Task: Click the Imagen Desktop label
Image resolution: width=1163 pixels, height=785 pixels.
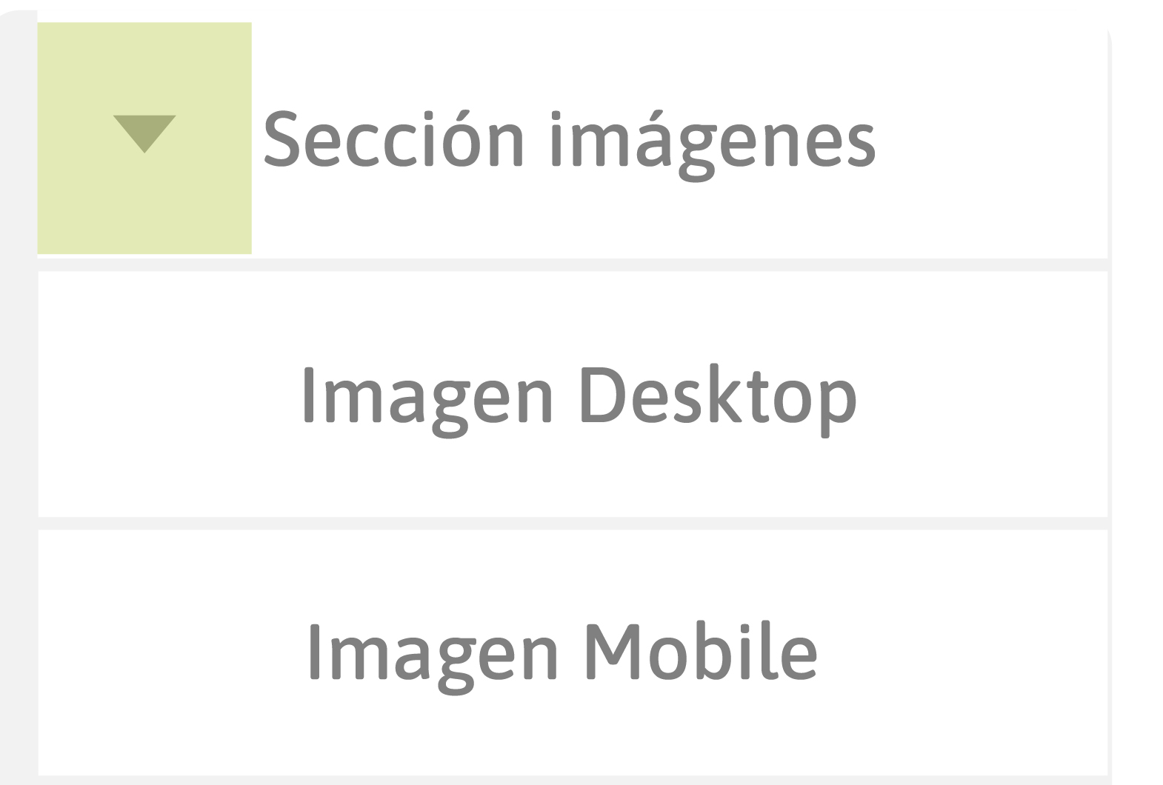Action: coord(578,396)
